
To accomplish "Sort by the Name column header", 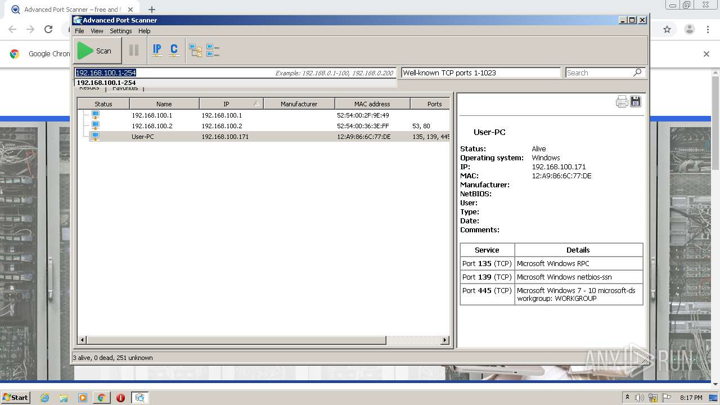I will tap(164, 103).
